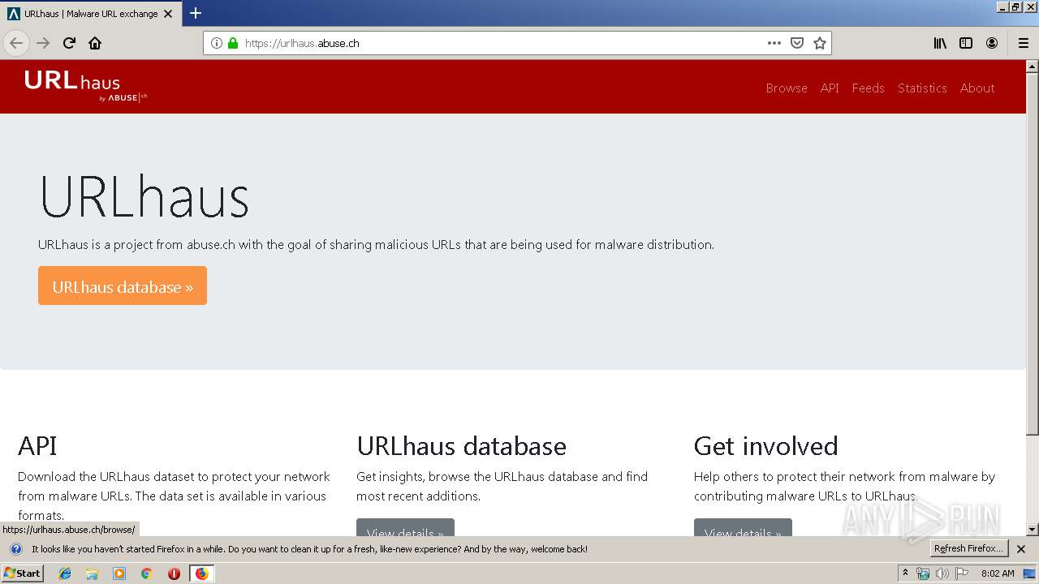Image resolution: width=1039 pixels, height=584 pixels.
Task: Click the orange URLhaus database button
Action: click(123, 286)
